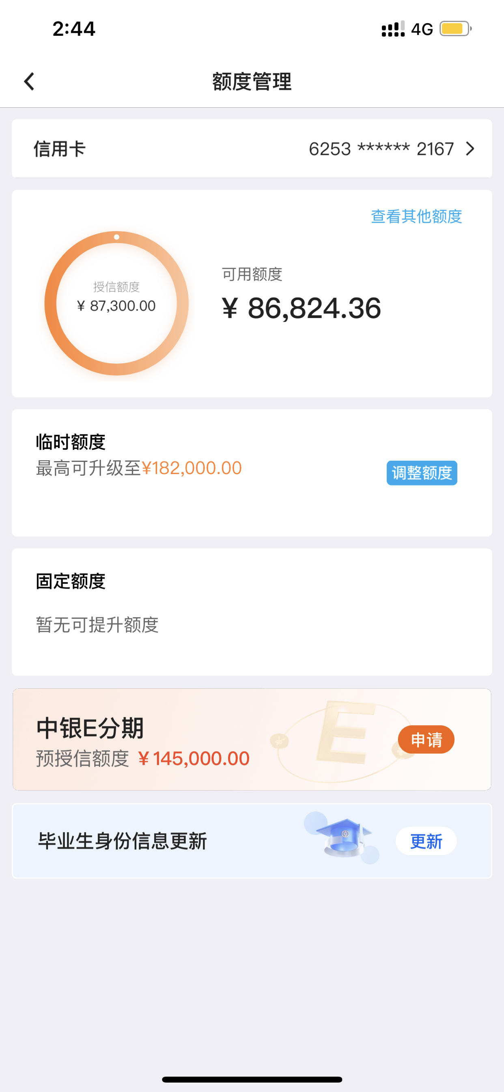Tap the 4G network indicator
The image size is (504, 1092).
coord(422,29)
